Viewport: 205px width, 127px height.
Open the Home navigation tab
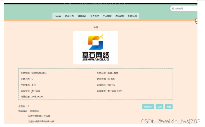(x=58, y=16)
